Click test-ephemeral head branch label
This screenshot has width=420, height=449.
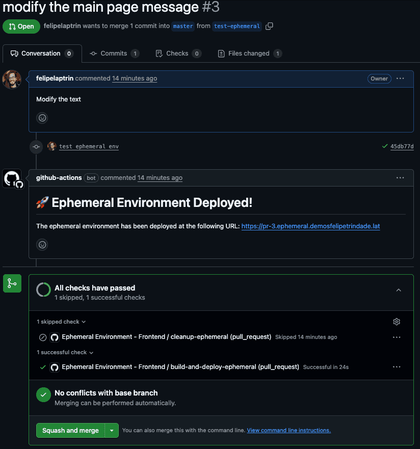(237, 26)
